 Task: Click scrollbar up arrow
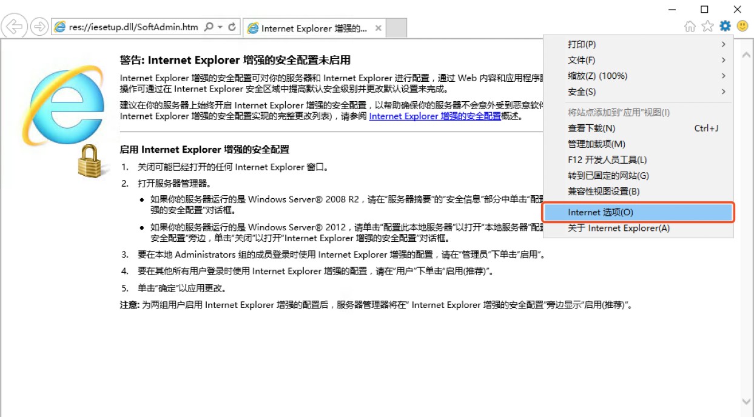tap(747, 55)
